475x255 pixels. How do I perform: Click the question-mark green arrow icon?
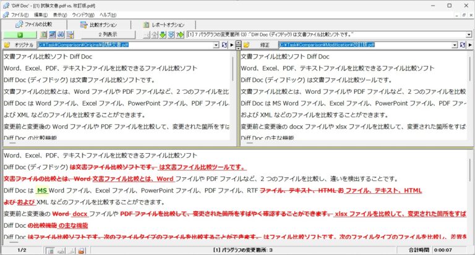point(180,35)
